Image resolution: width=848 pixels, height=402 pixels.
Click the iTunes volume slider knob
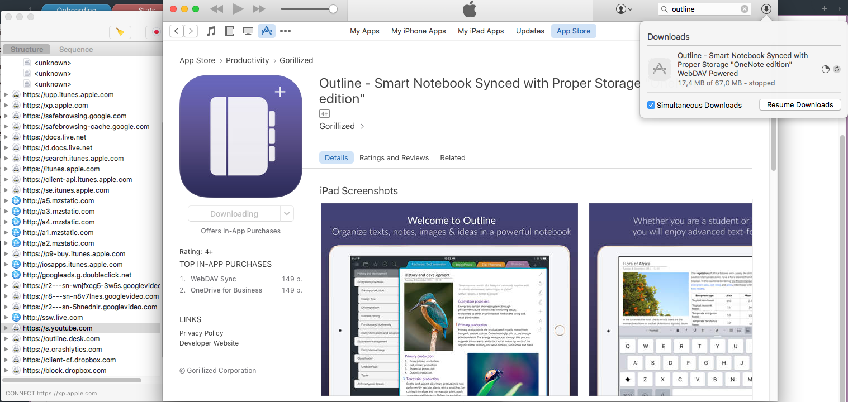click(333, 9)
